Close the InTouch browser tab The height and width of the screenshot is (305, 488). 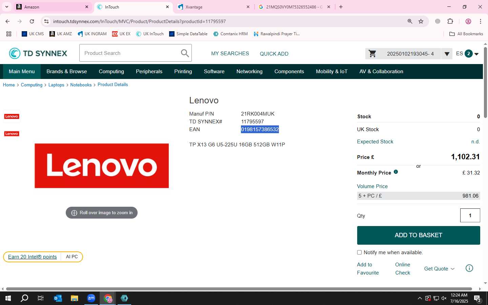[x=167, y=7]
